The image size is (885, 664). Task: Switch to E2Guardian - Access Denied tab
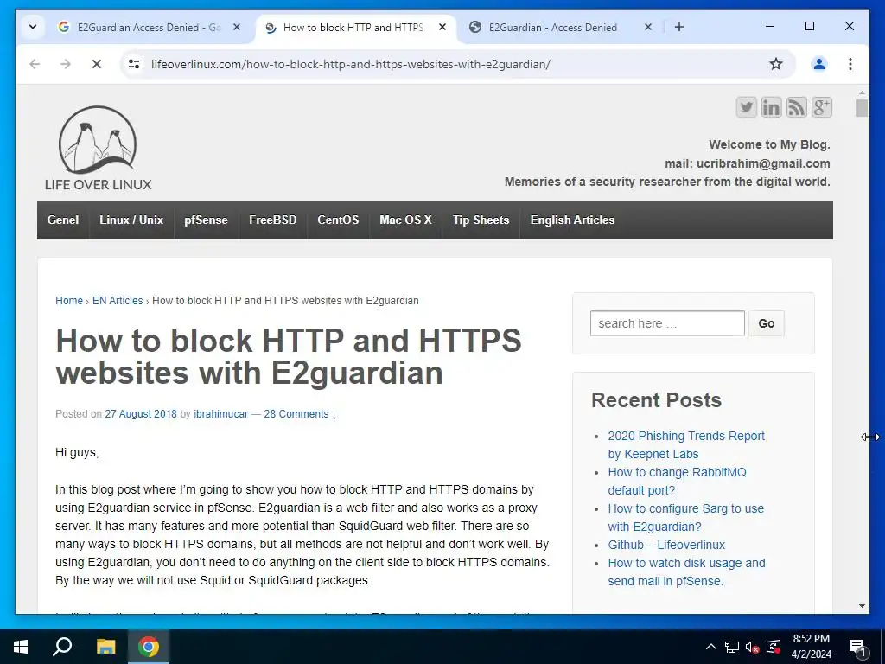(552, 27)
